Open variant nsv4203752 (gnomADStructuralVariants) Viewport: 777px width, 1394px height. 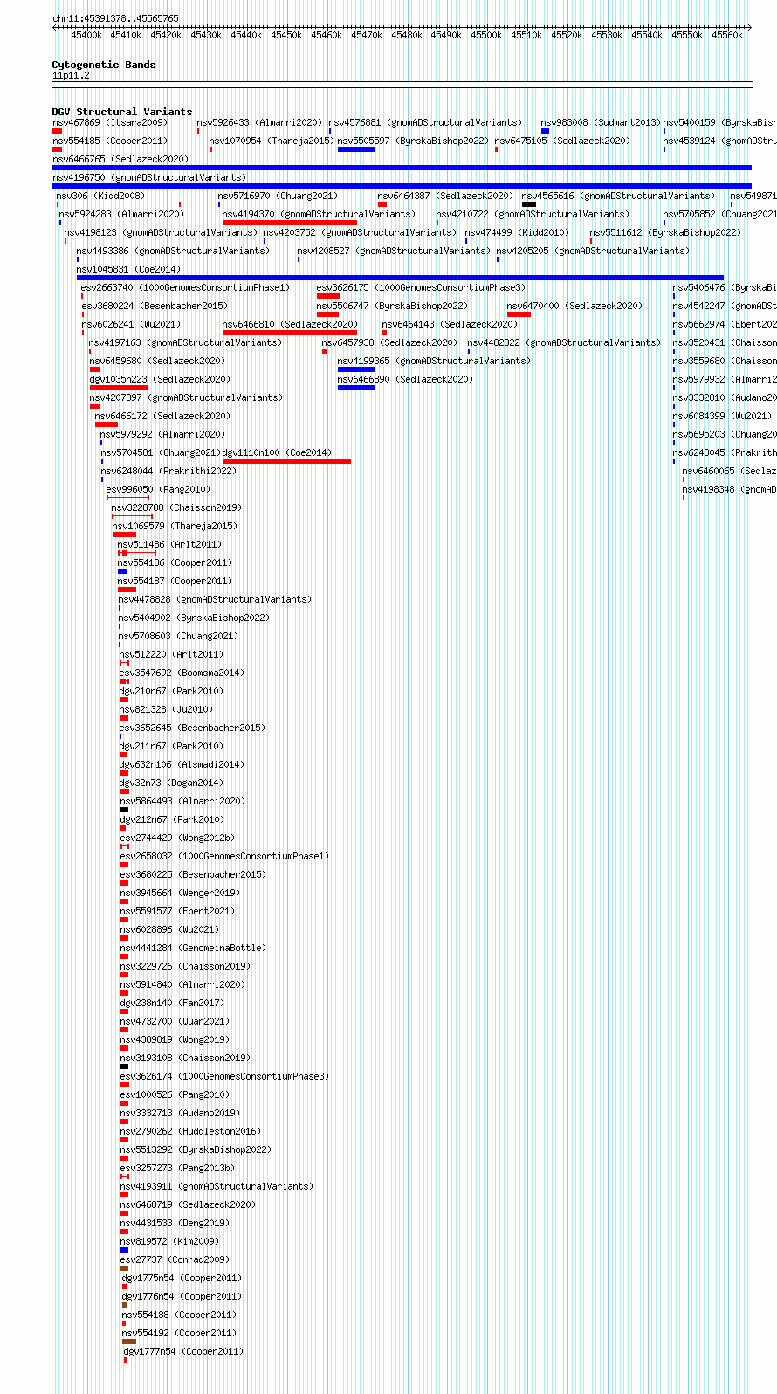coord(360,232)
